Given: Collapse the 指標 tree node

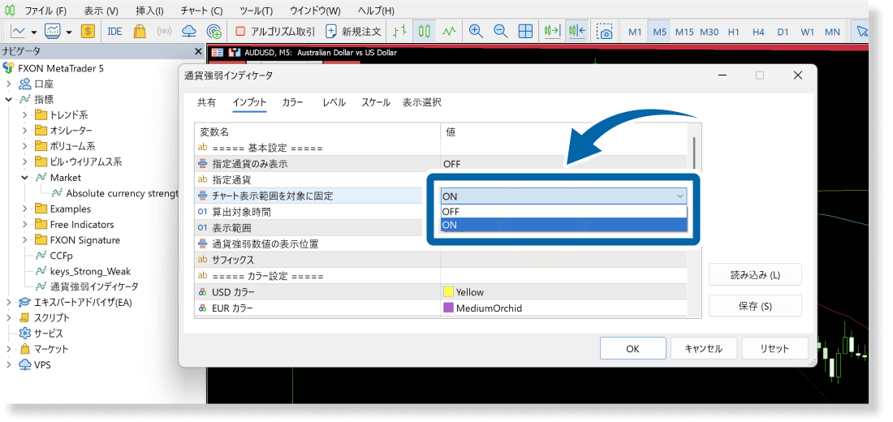Looking at the screenshot, I should [9, 100].
